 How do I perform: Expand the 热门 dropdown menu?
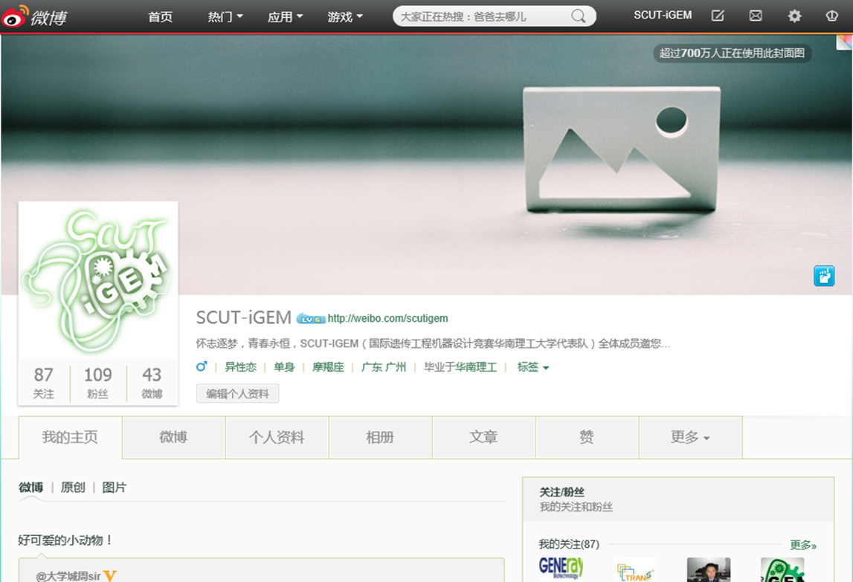pyautogui.click(x=225, y=16)
